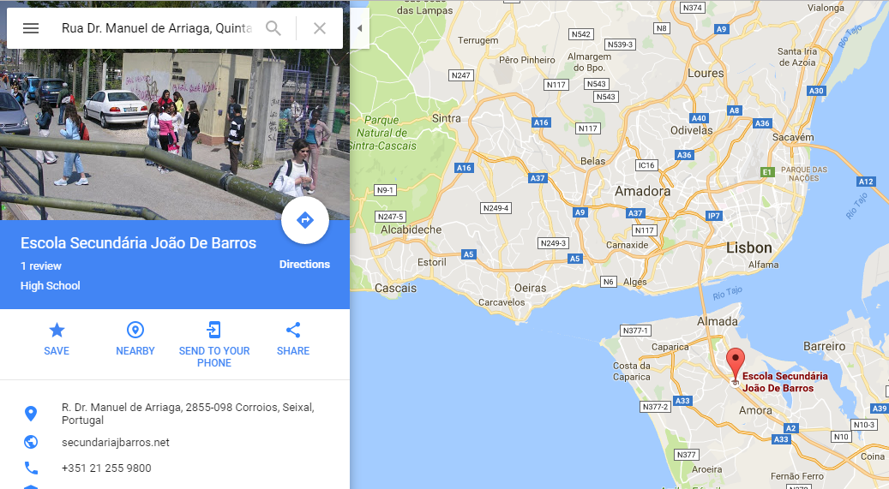Click the Cascais label on map
This screenshot has width=889, height=489.
click(x=395, y=288)
